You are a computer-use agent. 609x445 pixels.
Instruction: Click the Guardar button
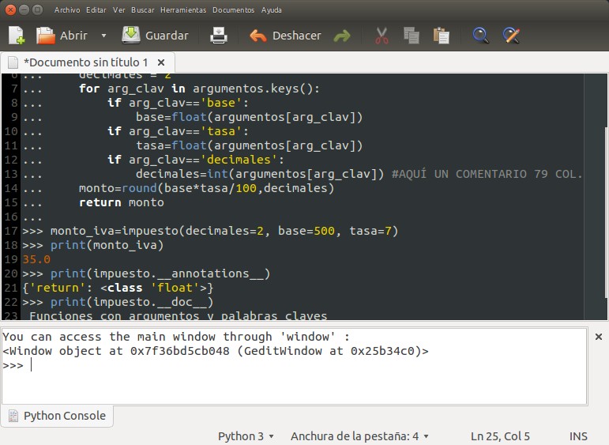pos(156,36)
